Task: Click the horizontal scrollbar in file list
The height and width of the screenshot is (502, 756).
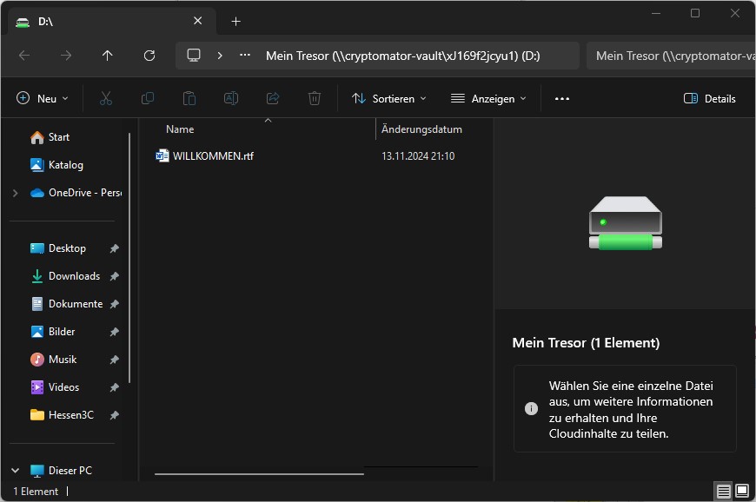Action: pos(259,473)
